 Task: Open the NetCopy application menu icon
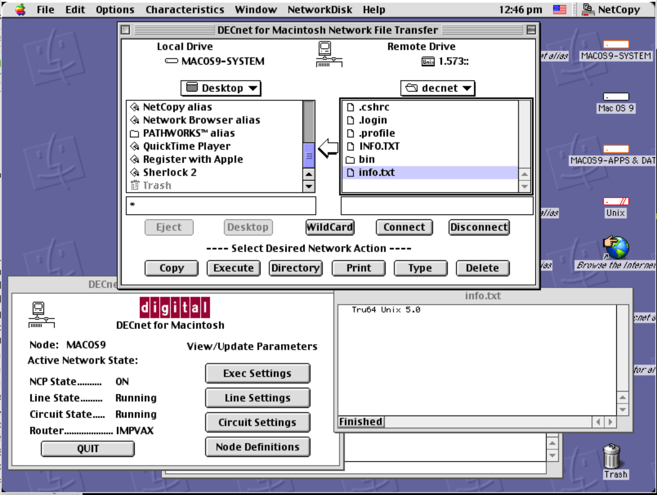(588, 9)
